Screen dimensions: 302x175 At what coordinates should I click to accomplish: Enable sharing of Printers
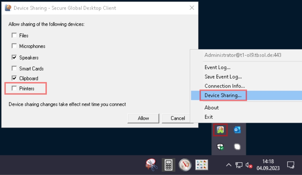(14, 89)
